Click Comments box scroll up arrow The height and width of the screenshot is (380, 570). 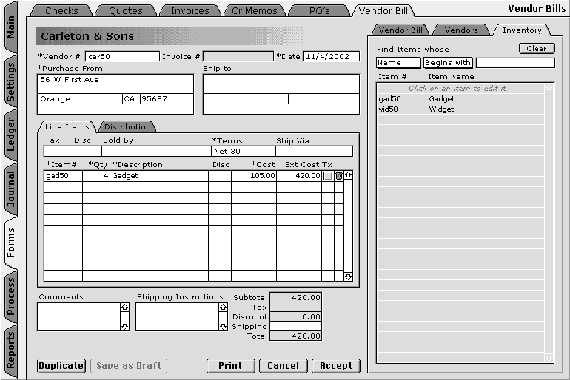click(124, 307)
